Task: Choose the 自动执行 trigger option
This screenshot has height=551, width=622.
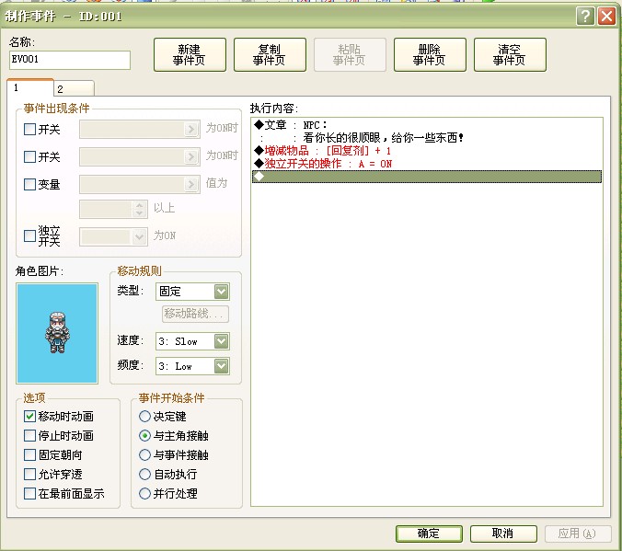Action: (x=144, y=474)
